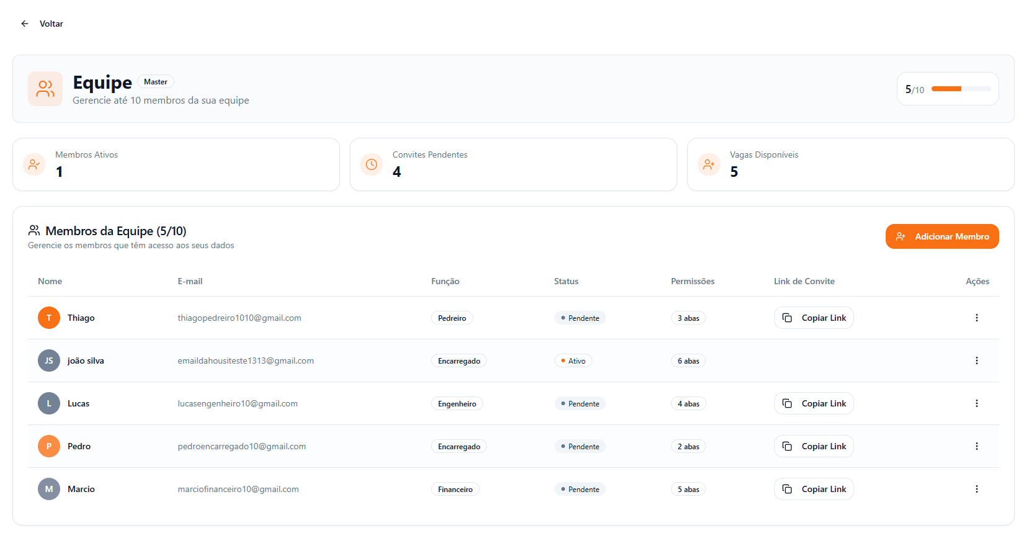Click the Equipe team icon in header
Viewport: 1024px width, 533px height.
(45, 89)
